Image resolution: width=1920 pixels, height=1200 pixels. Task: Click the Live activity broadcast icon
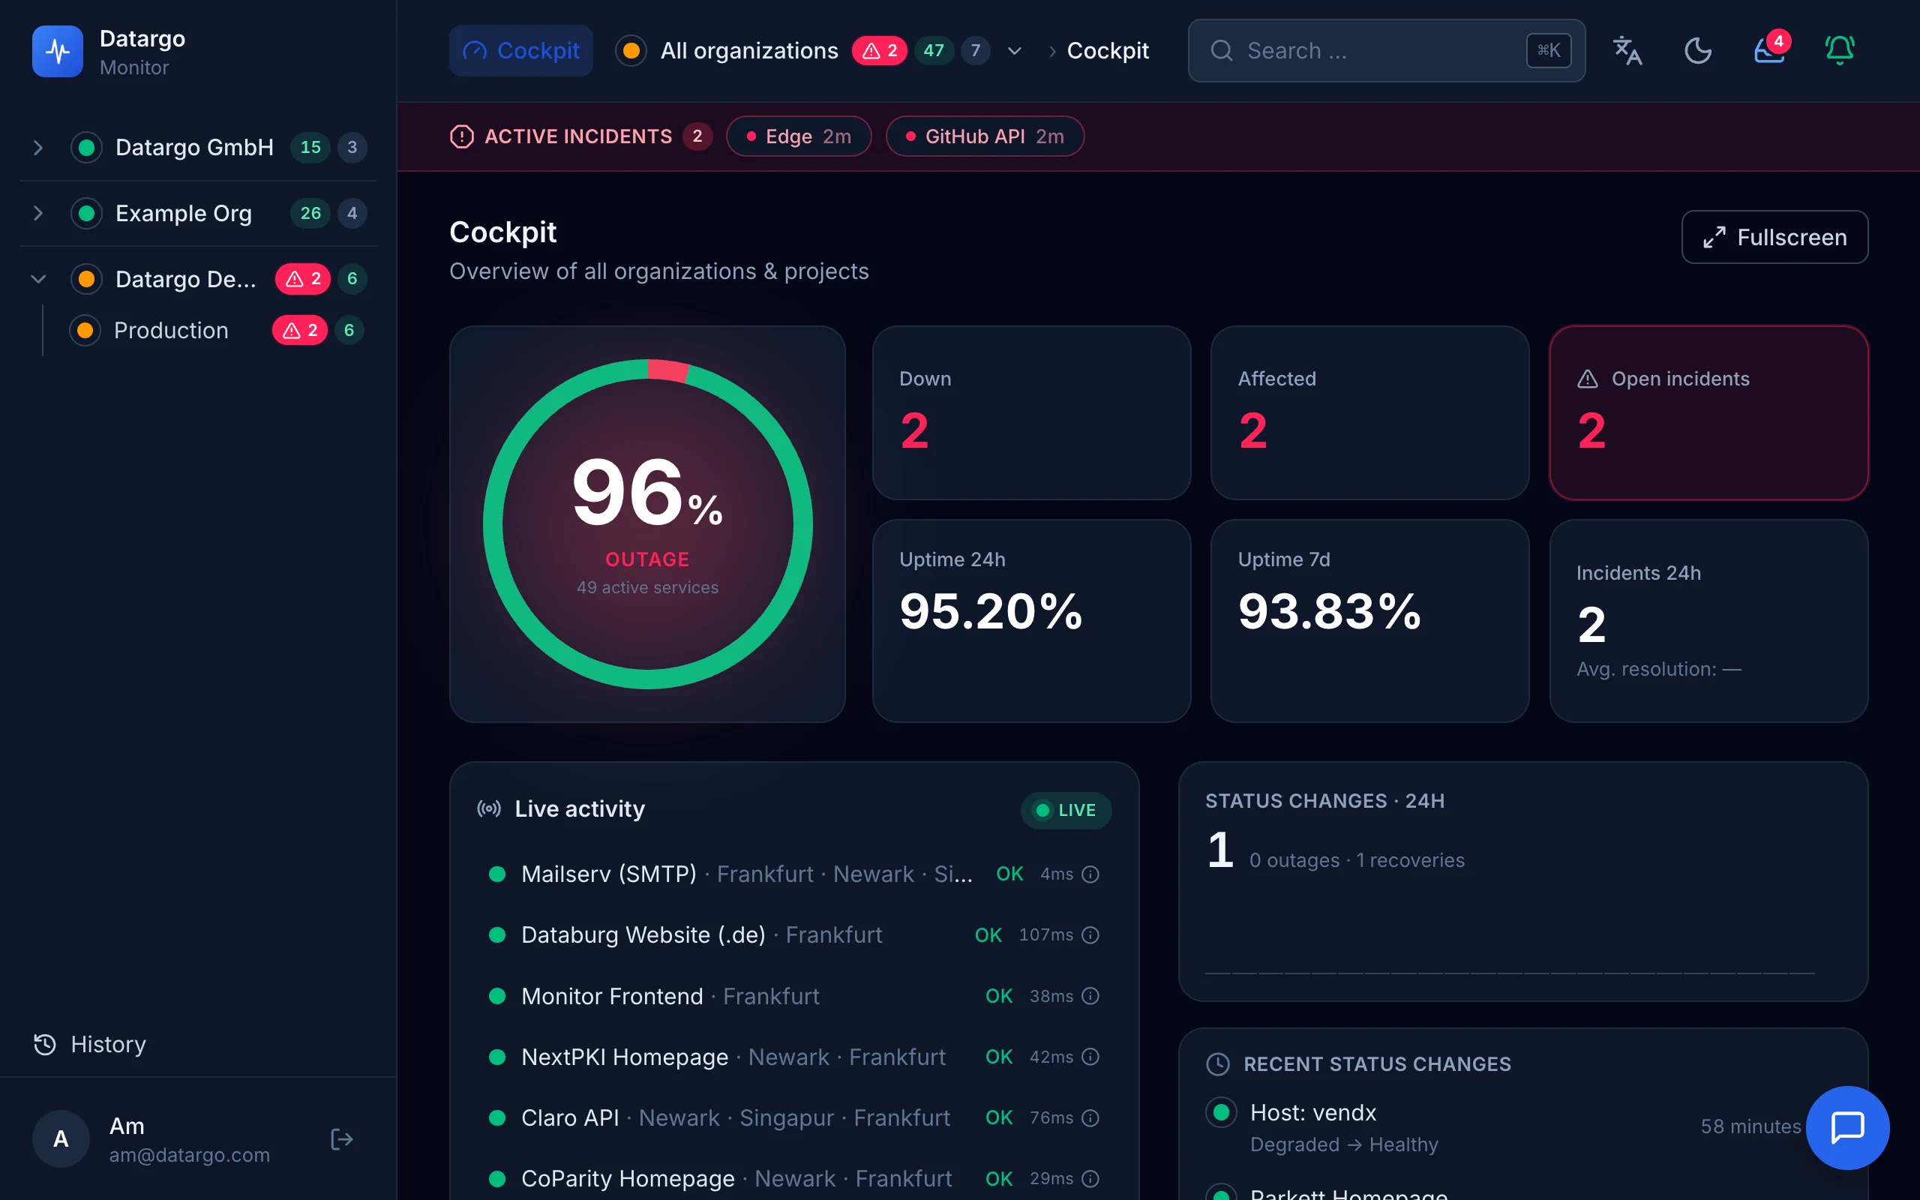point(489,808)
